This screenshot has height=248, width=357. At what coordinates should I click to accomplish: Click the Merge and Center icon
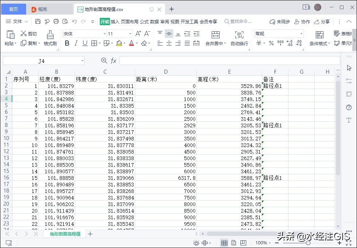click(x=215, y=35)
